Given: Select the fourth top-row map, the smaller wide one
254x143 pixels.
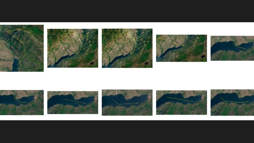Looking at the screenshot, I should pyautogui.click(x=182, y=48).
